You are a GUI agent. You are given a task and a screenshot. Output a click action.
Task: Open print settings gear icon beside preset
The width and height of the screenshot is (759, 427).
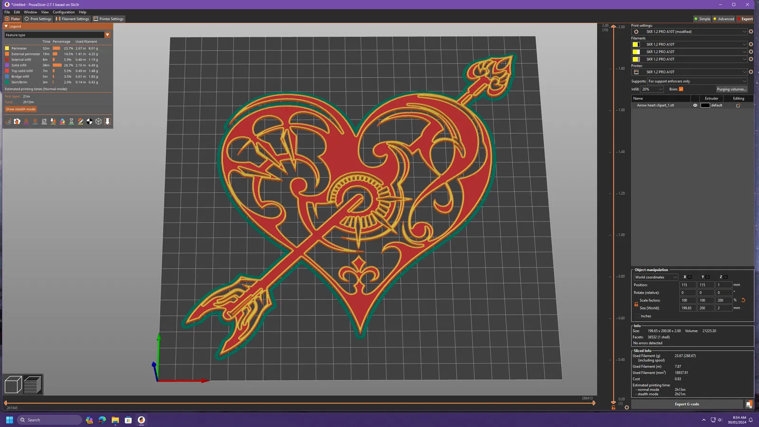pyautogui.click(x=751, y=32)
